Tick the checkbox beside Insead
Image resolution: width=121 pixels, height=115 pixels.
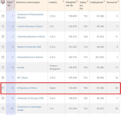3,67
